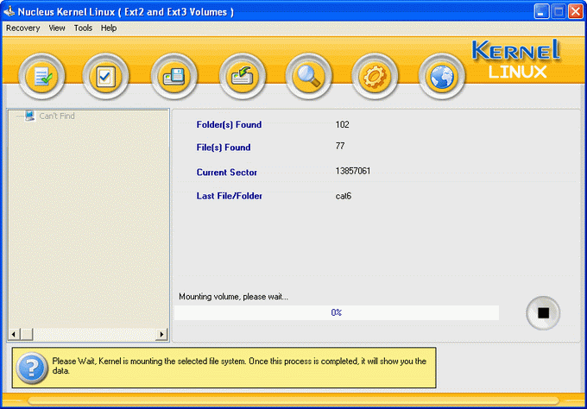Click the checkbox selection toolbar icon
The image size is (587, 409).
click(x=105, y=76)
